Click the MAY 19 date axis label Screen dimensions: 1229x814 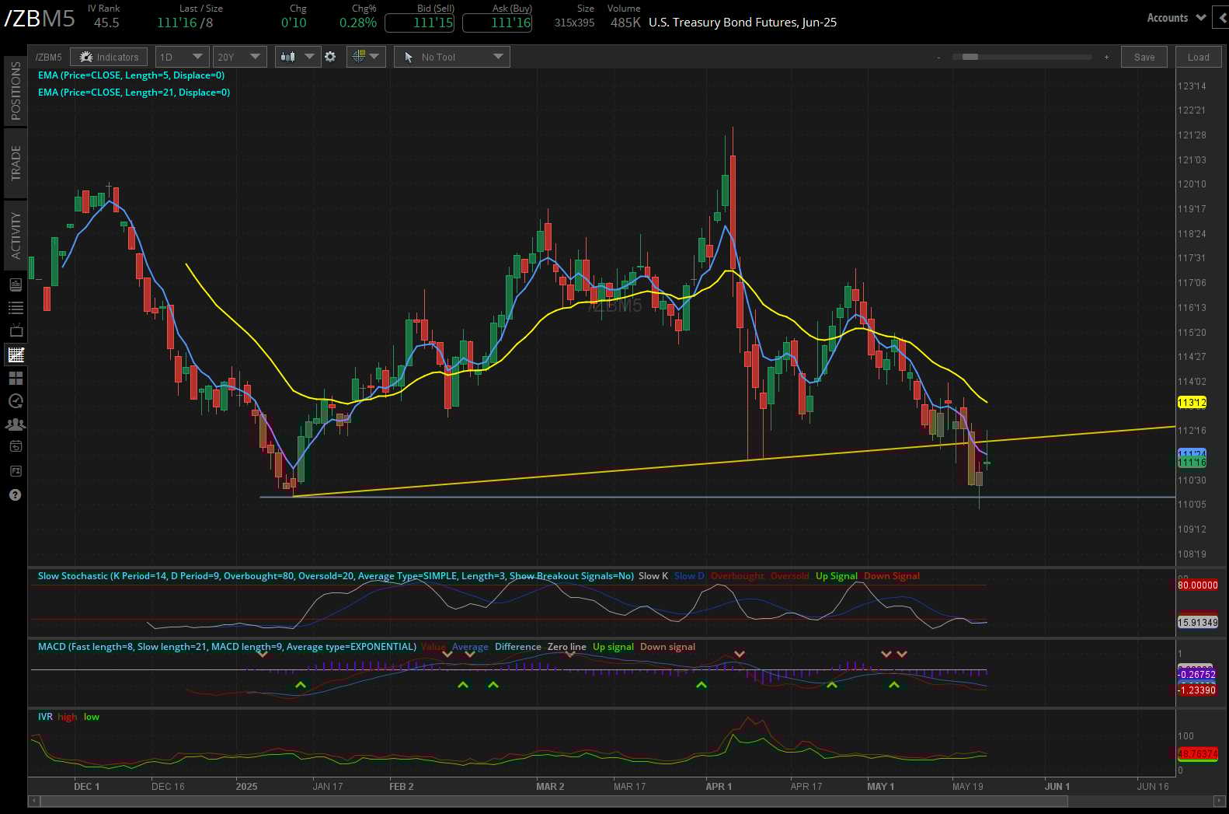[x=968, y=787]
